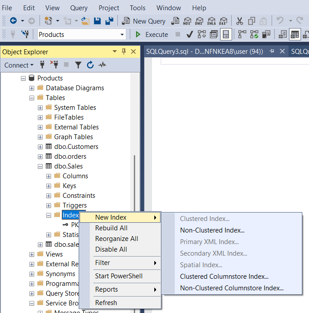
Task: Click Object Explorer Refresh icon
Action: (90, 64)
